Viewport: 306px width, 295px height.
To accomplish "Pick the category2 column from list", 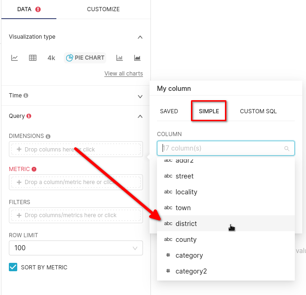I will click(191, 271).
